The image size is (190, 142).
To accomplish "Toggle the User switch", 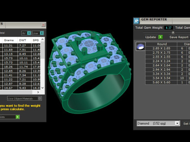I will click(38, 33).
